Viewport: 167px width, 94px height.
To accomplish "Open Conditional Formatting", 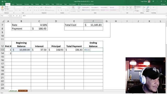I will (73, 9).
